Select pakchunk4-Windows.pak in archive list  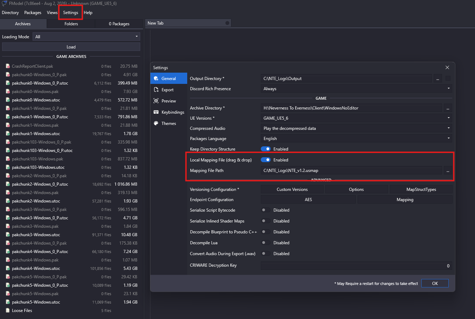coord(72,260)
